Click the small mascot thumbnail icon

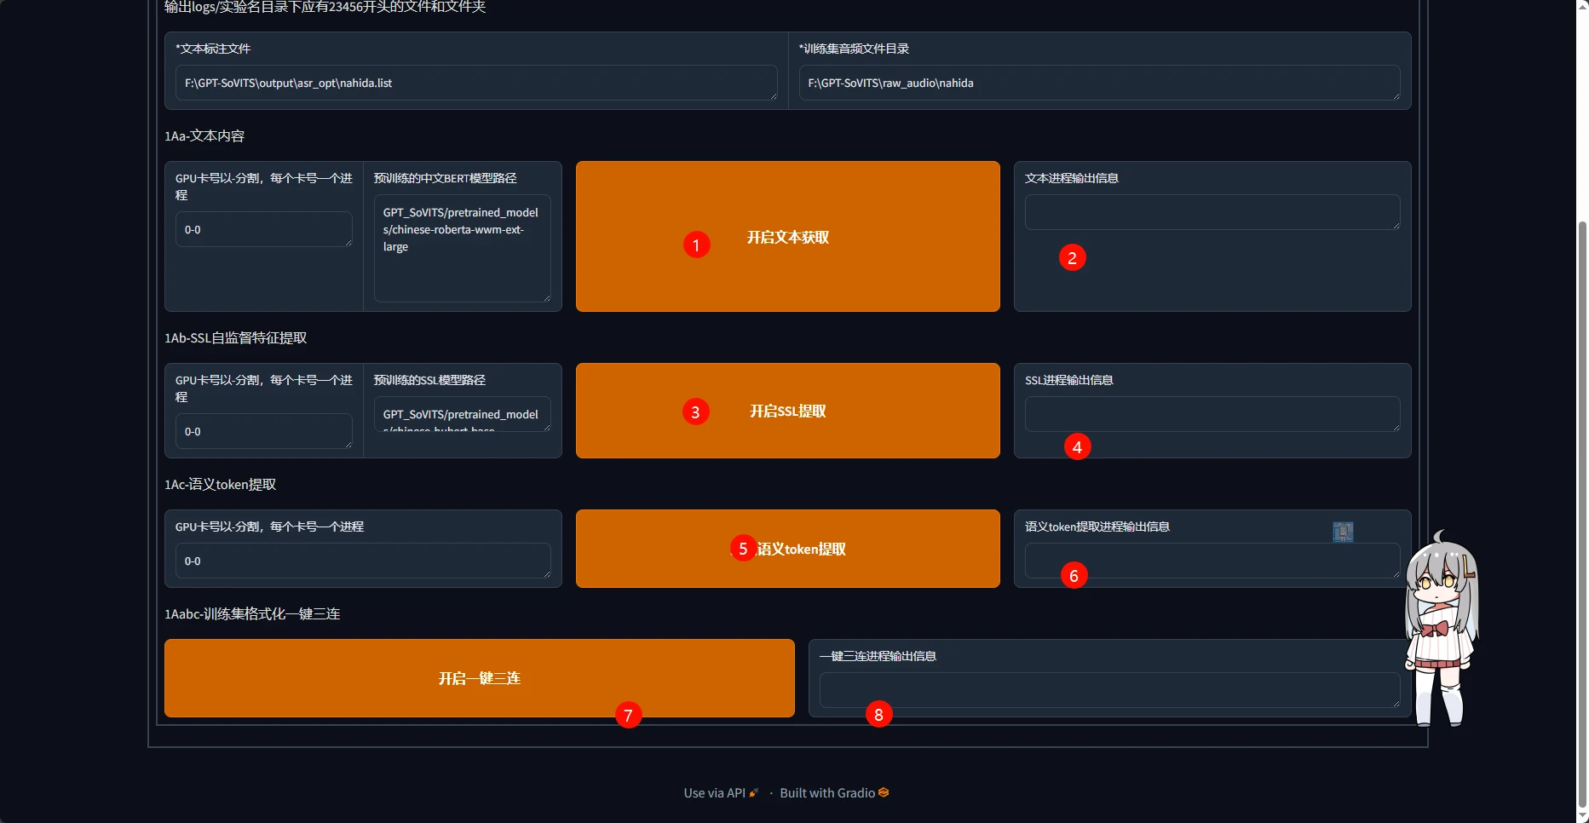(1343, 532)
